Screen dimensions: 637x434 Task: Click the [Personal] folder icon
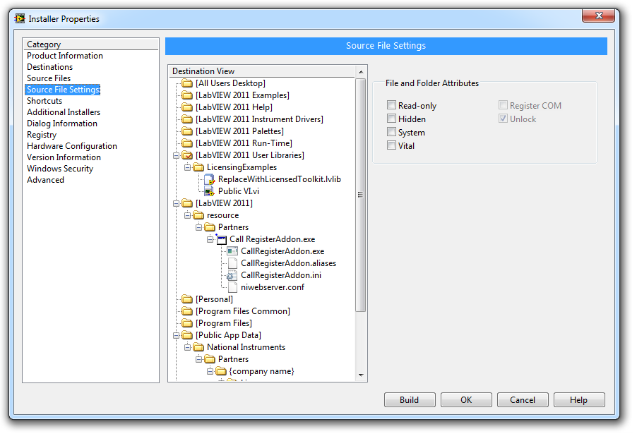187,300
